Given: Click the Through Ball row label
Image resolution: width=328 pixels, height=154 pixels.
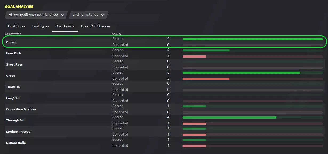Looking at the screenshot, I should point(16,120).
